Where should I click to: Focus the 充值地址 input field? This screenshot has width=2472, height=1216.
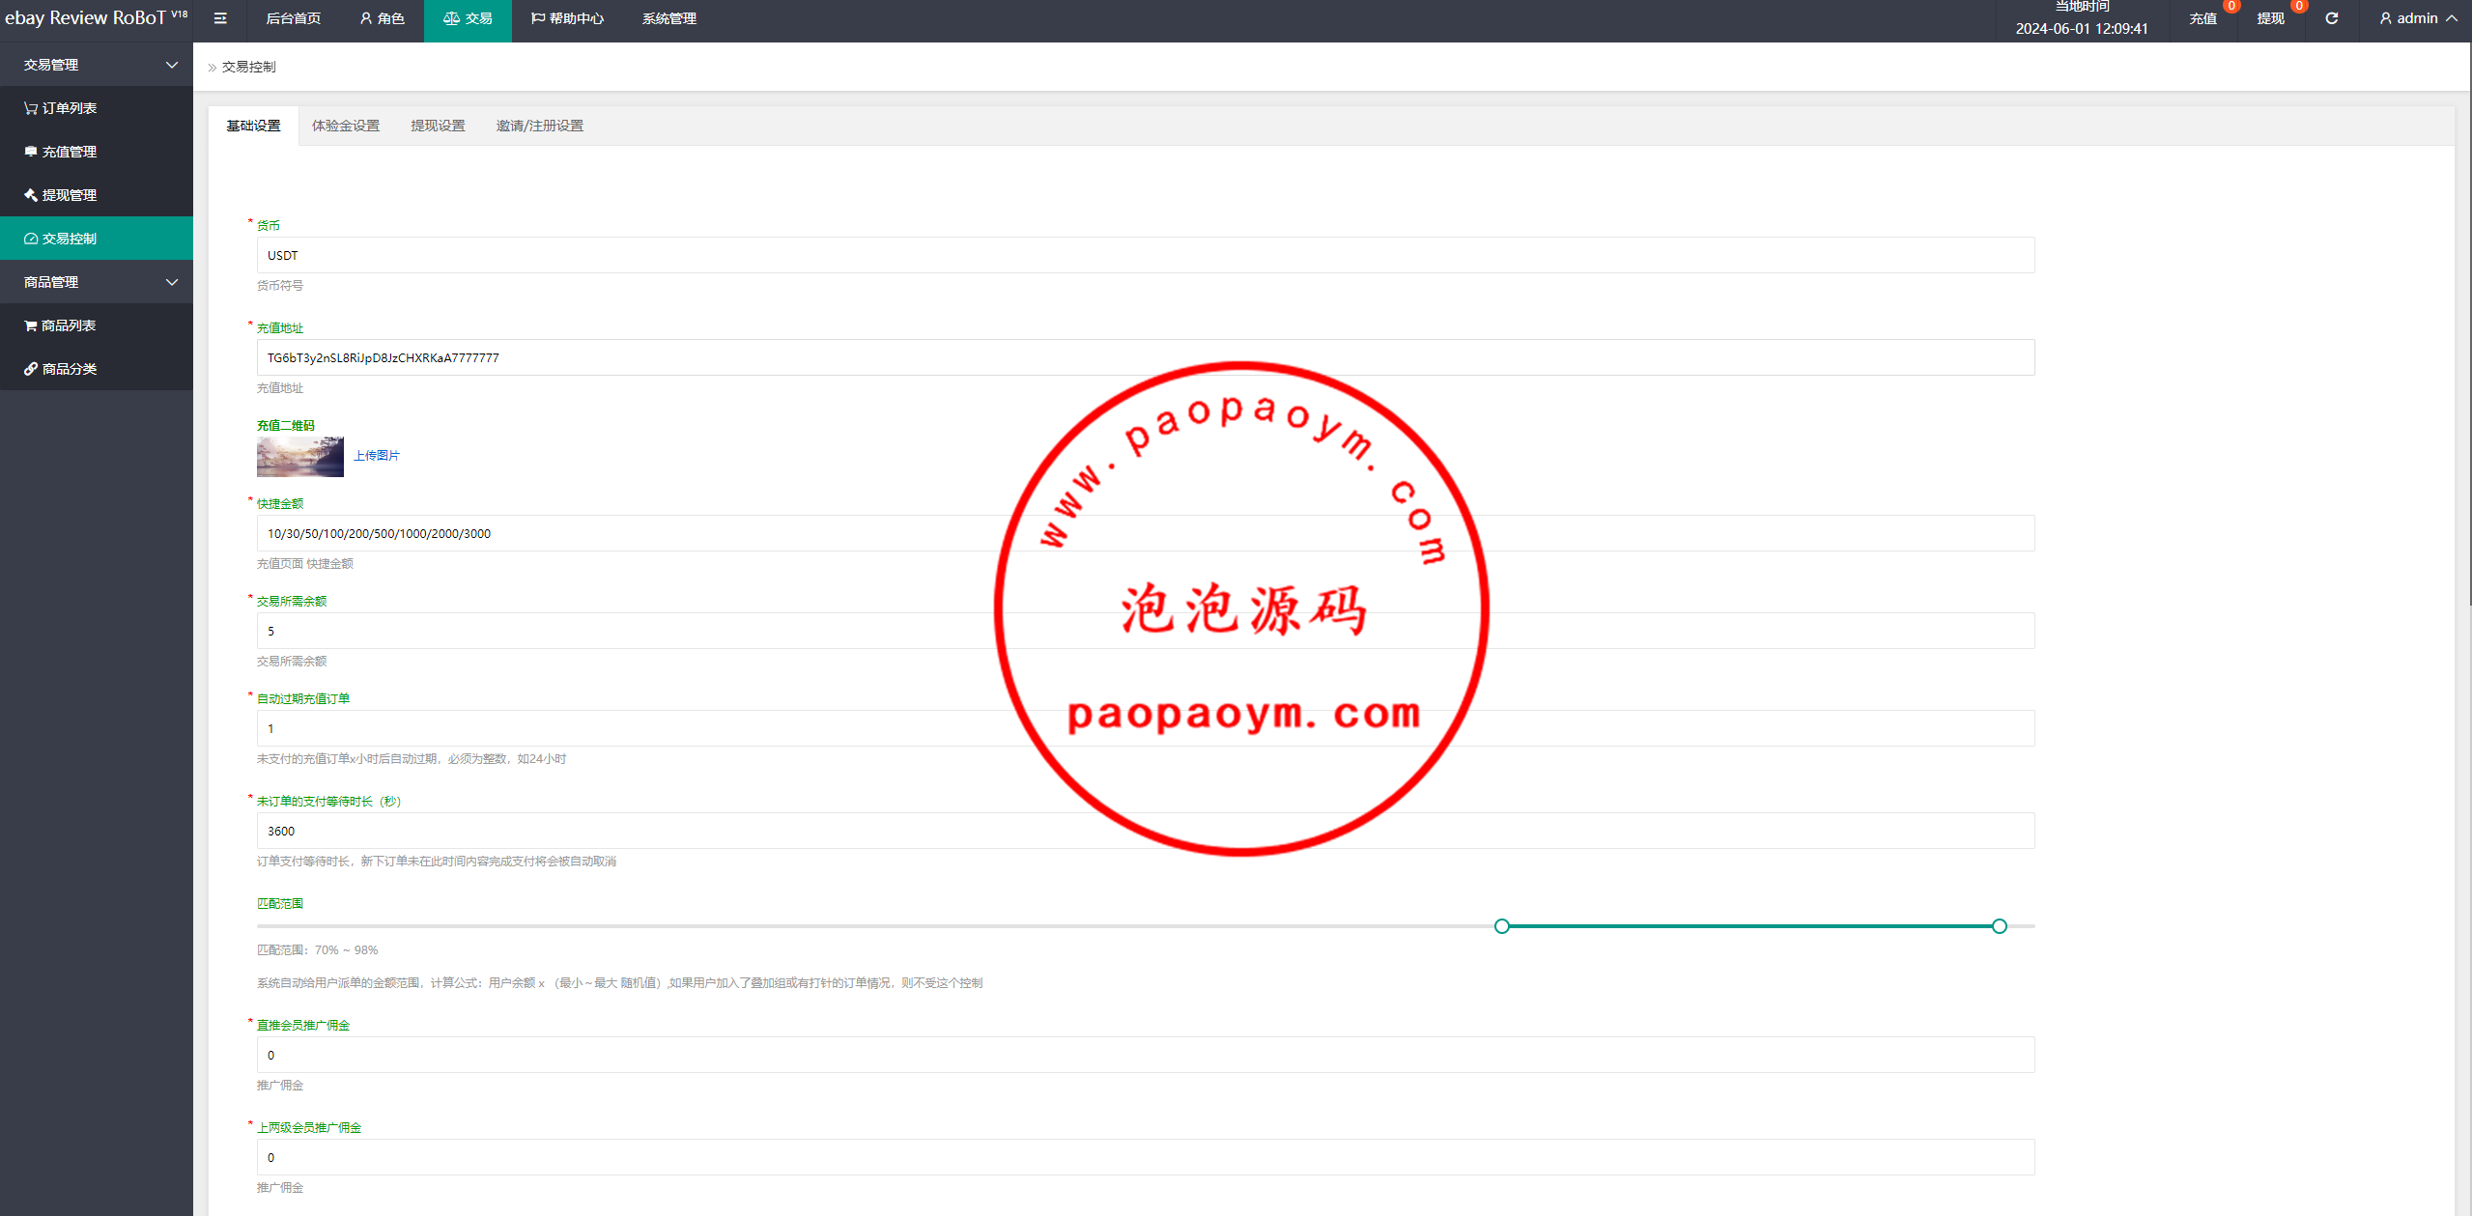[1146, 357]
